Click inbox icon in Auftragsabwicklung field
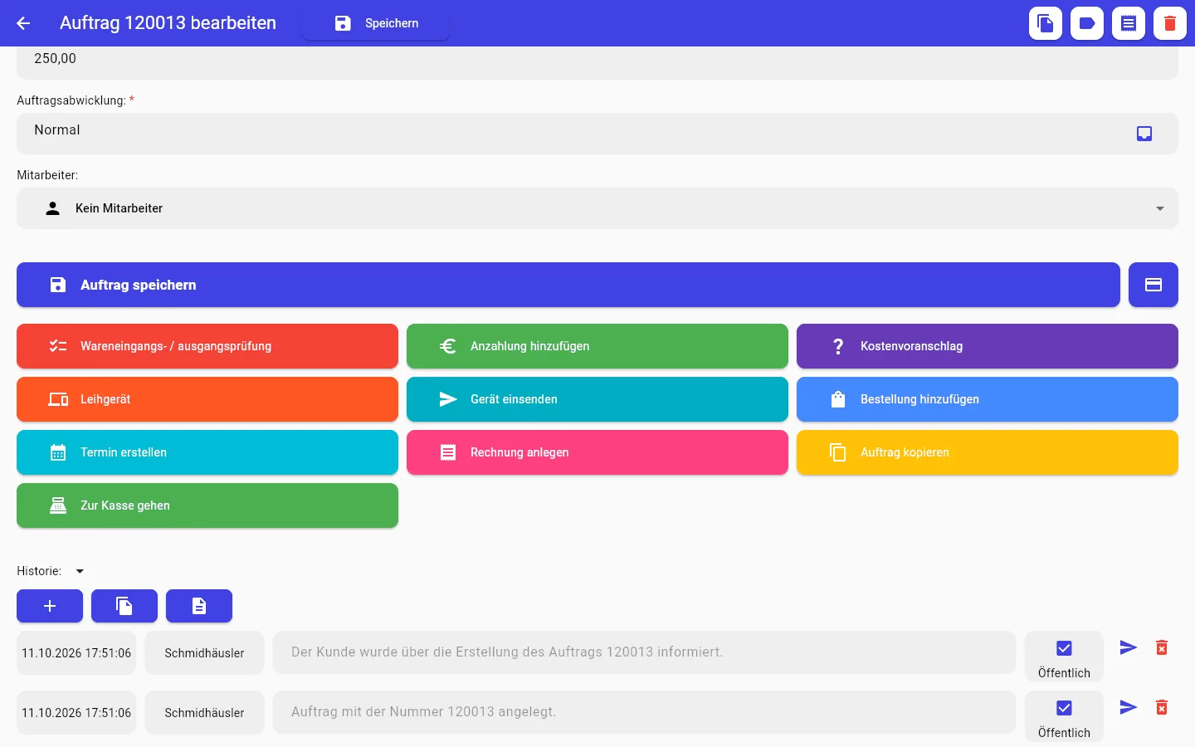This screenshot has width=1195, height=747. [x=1144, y=134]
